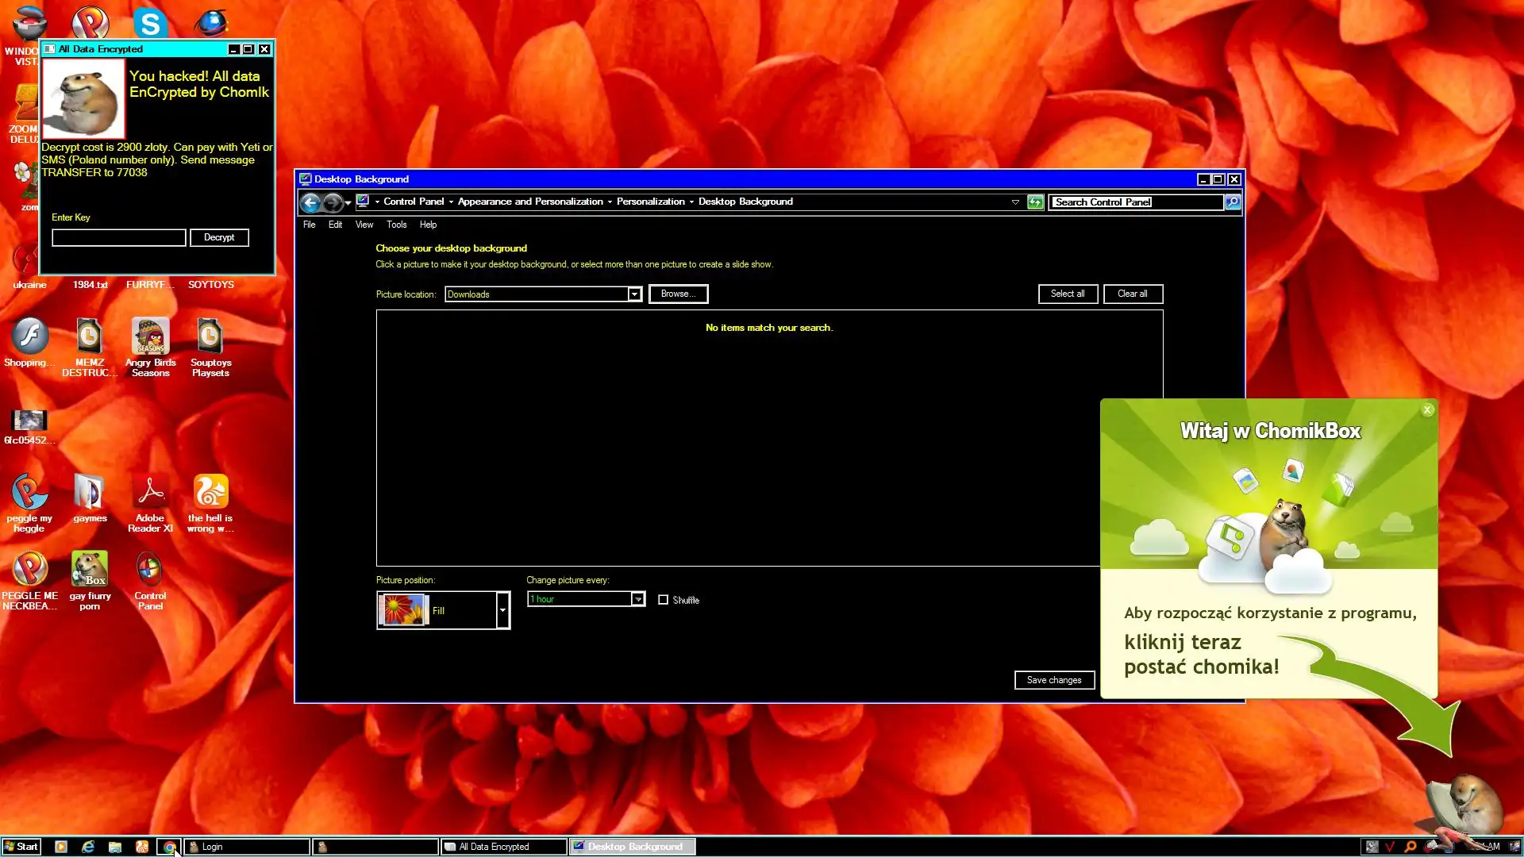Expand the Change picture every dropdown
This screenshot has height=857, width=1524.
(637, 599)
